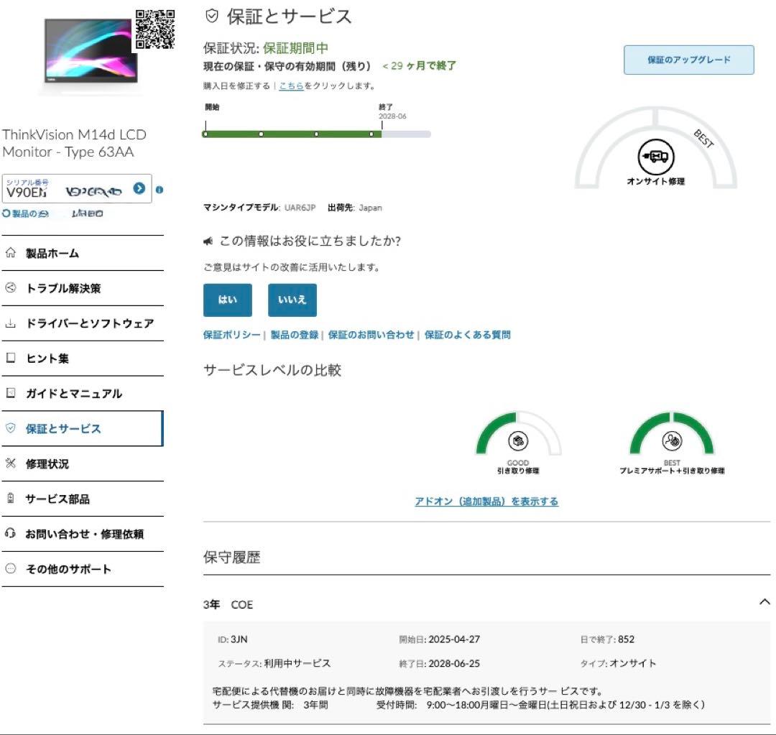This screenshot has width=776, height=735.
Task: Click the download icon for ドライバーとソフトウェア
Action: click(10, 323)
